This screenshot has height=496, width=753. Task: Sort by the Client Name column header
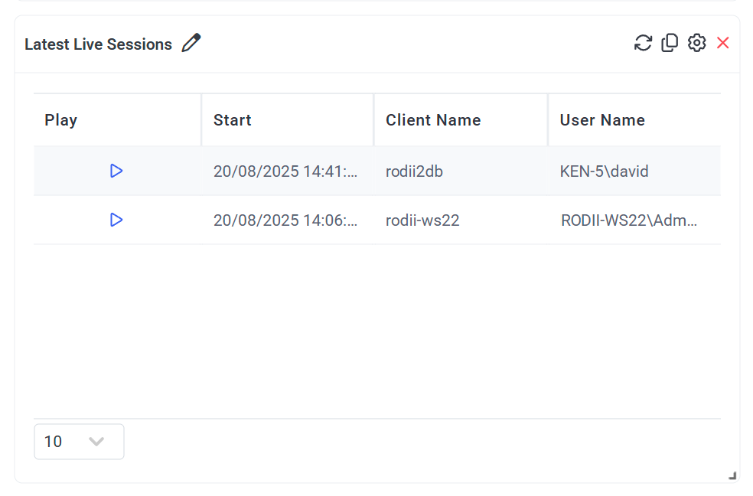[433, 120]
